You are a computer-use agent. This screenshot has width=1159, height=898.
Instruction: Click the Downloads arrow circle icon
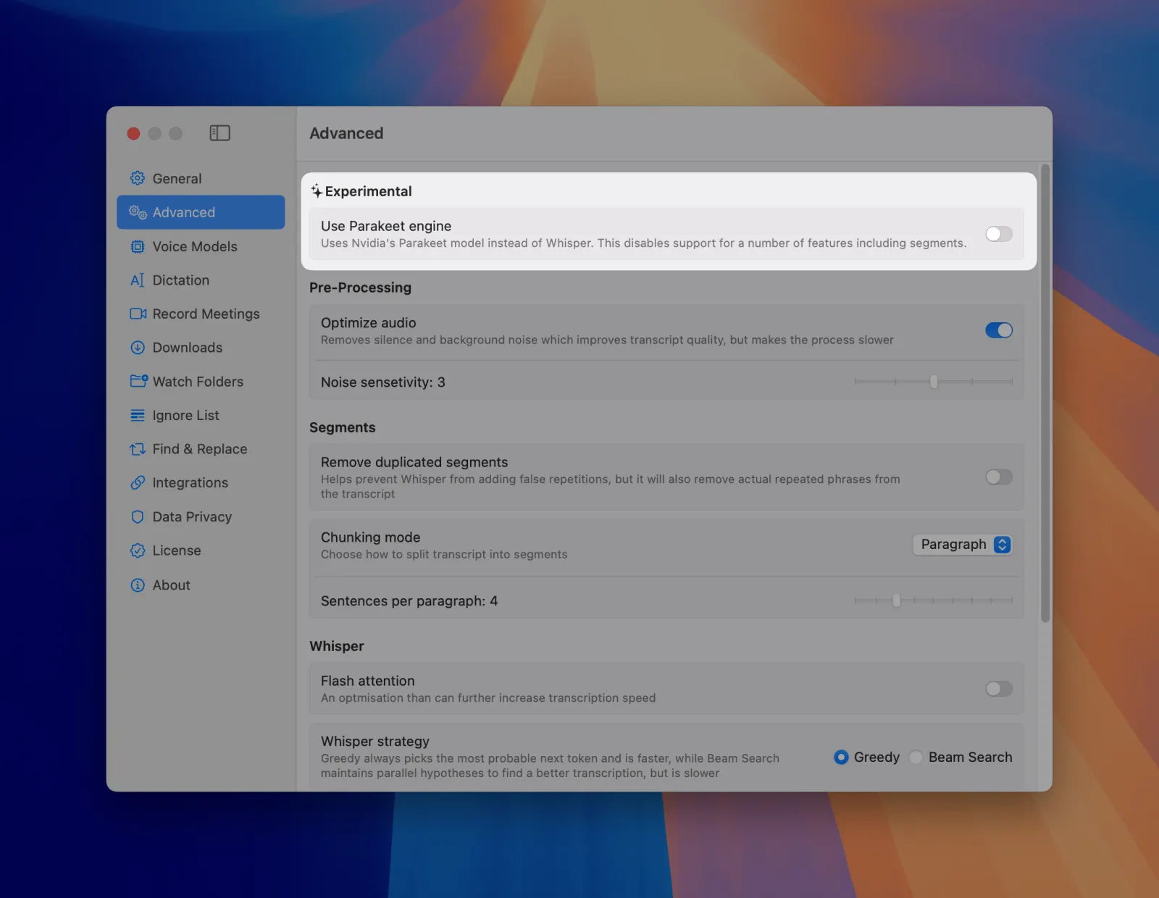pyautogui.click(x=138, y=348)
